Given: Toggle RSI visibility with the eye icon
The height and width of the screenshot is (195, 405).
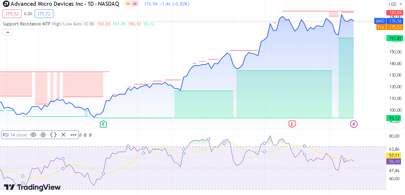Looking at the screenshot, I should pyautogui.click(x=33, y=135).
